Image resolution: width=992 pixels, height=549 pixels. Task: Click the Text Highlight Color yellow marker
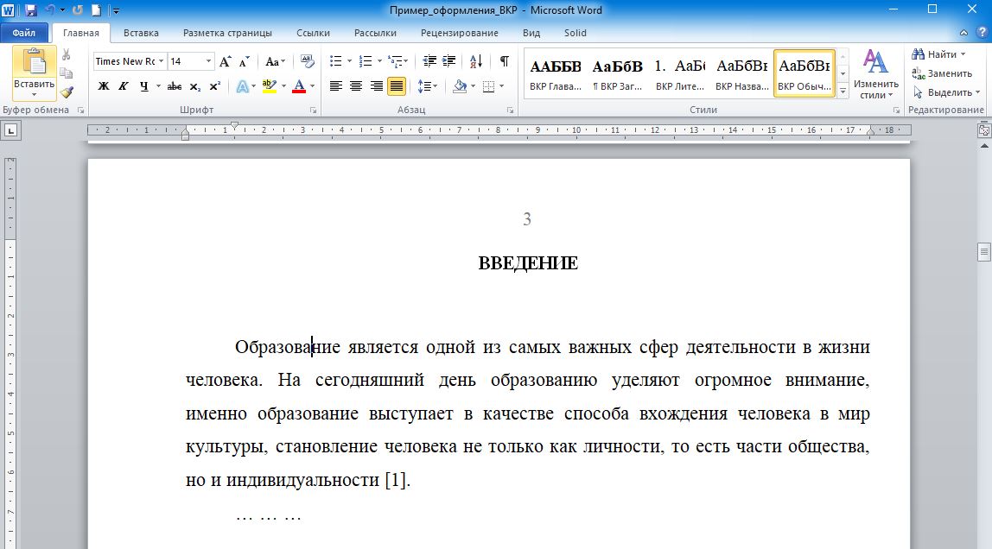270,86
